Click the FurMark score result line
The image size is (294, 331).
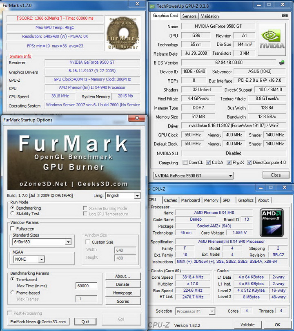click(x=55, y=18)
